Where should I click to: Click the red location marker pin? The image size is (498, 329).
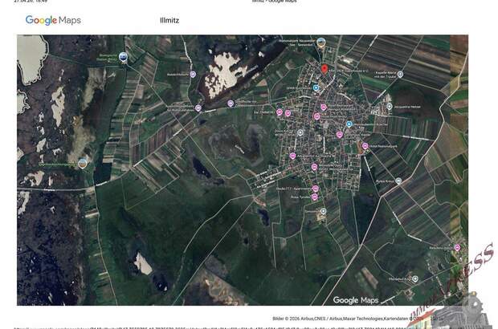(x=325, y=69)
